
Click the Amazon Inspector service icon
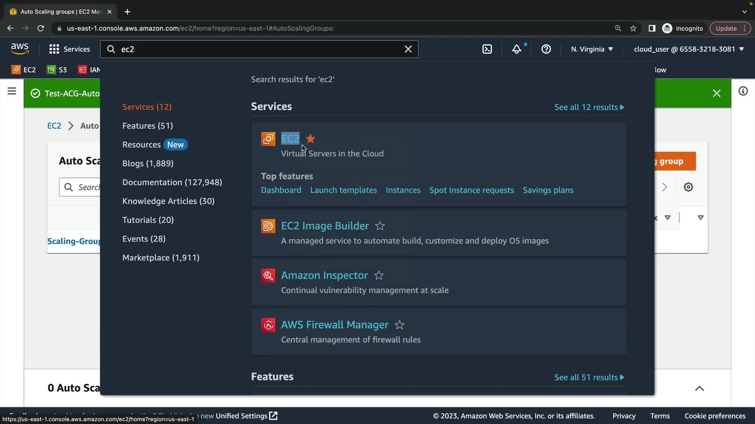point(268,276)
